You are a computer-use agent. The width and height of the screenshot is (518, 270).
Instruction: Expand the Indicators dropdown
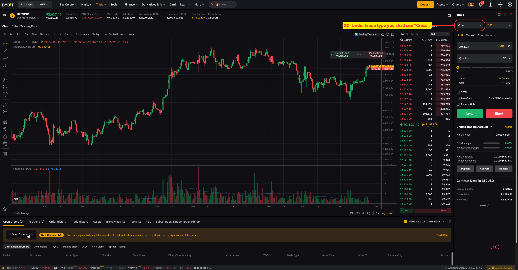[82, 34]
